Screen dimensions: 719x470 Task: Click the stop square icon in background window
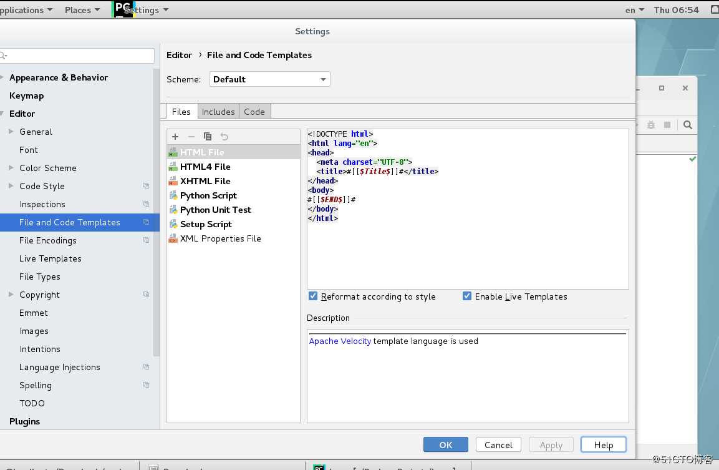[x=667, y=125]
